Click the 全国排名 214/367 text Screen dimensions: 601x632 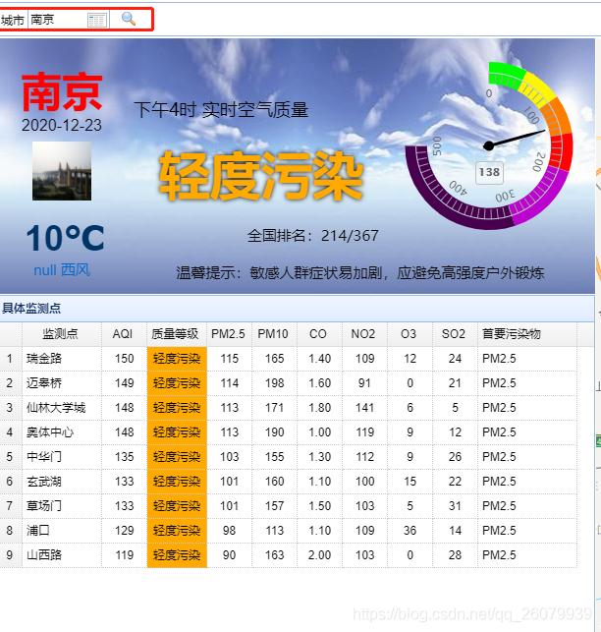click(x=313, y=236)
